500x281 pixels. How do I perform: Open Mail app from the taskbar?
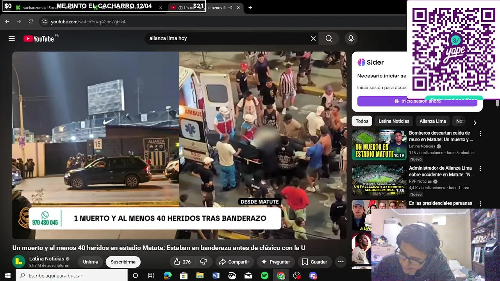point(248,276)
